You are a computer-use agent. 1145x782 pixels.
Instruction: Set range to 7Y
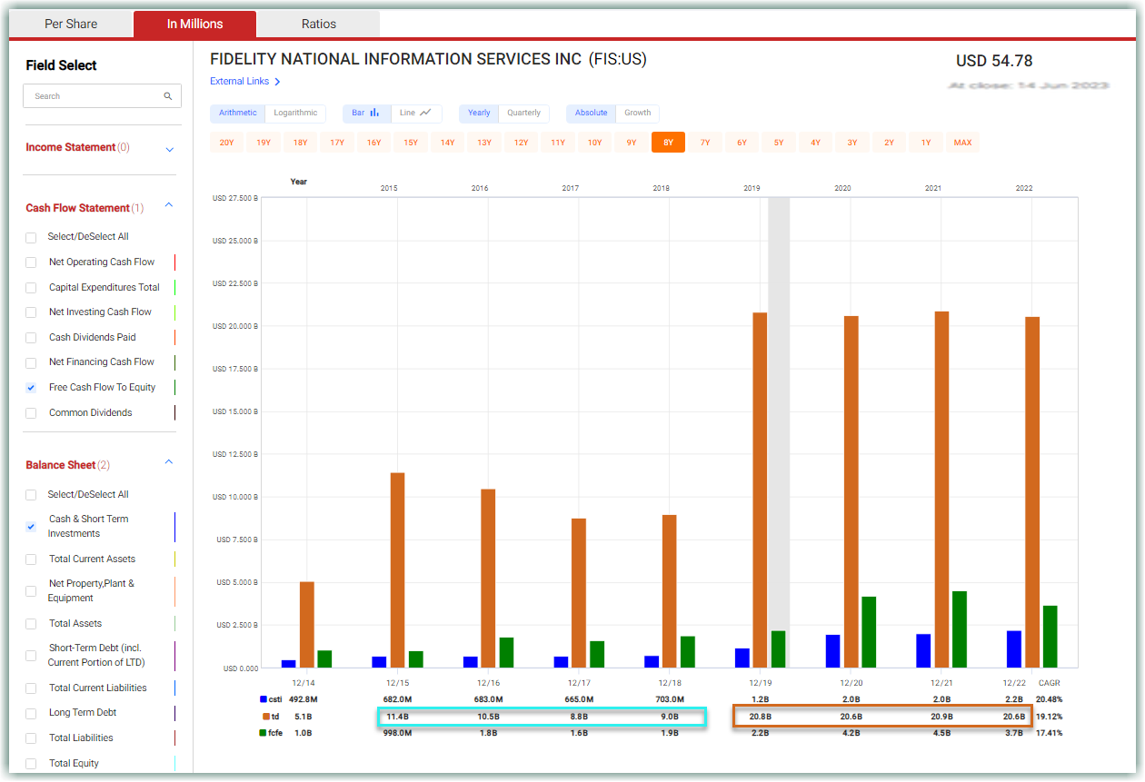[x=705, y=143]
